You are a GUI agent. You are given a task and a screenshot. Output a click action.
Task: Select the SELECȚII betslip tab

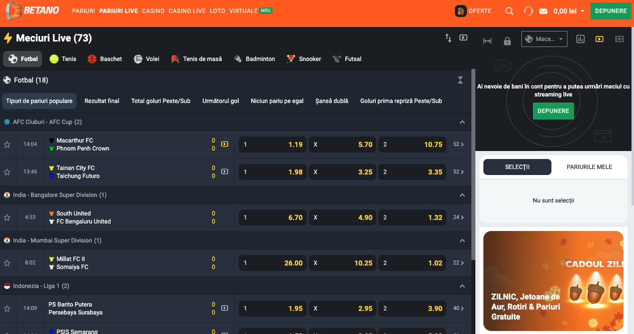(517, 167)
